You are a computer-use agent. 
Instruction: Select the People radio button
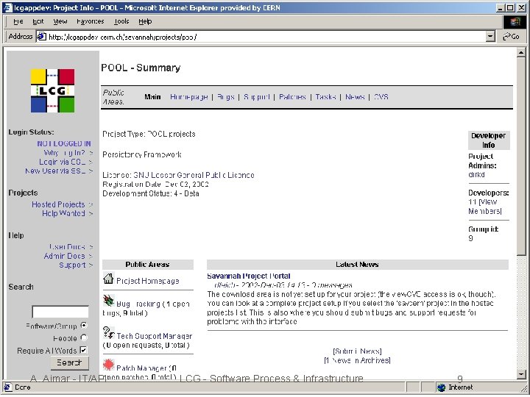[84, 338]
